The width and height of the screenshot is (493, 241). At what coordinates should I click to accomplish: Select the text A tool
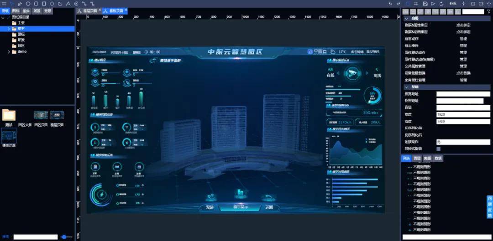[x=68, y=4]
